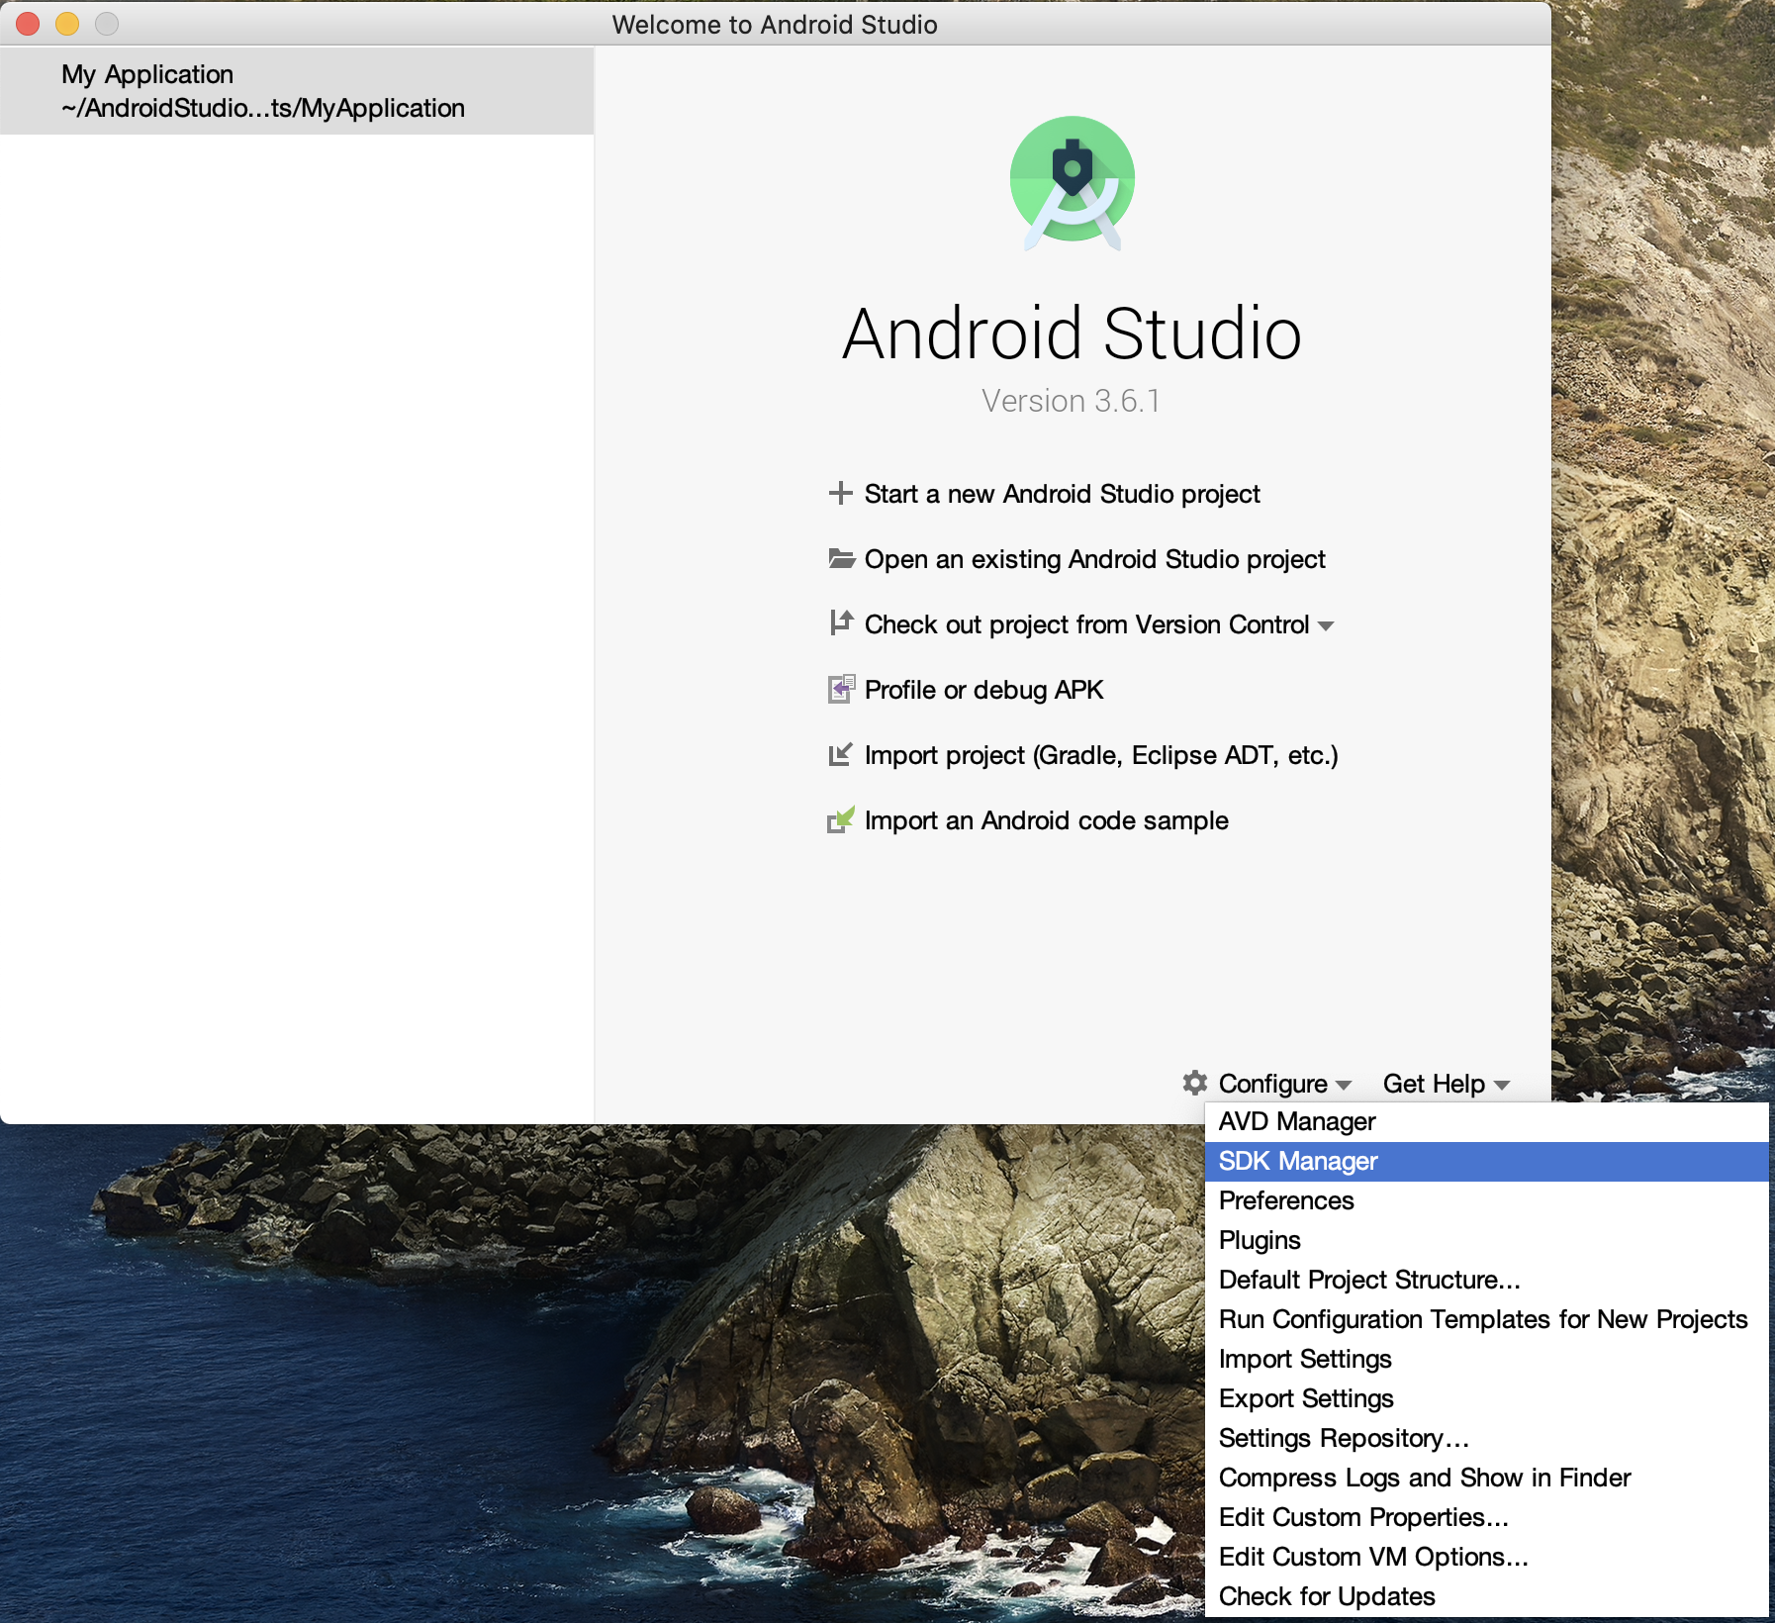1775x1623 pixels.
Task: Click the Configure gear icon
Action: click(1195, 1083)
